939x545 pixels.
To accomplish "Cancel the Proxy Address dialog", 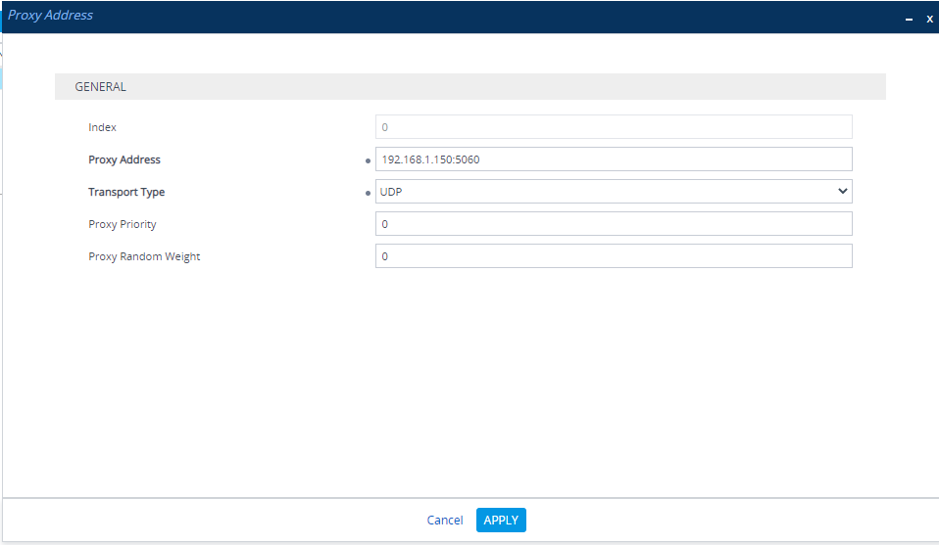I will pos(444,520).
